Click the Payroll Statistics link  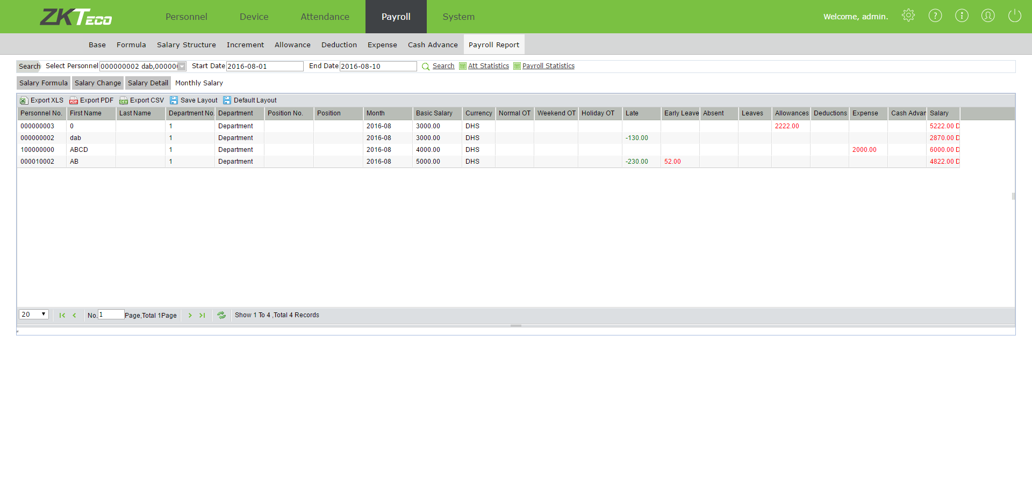548,66
